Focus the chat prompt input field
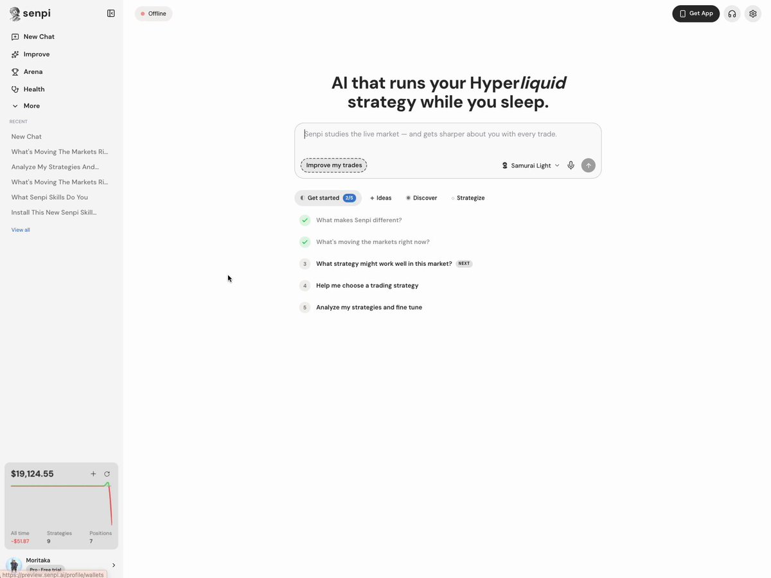 coord(448,135)
